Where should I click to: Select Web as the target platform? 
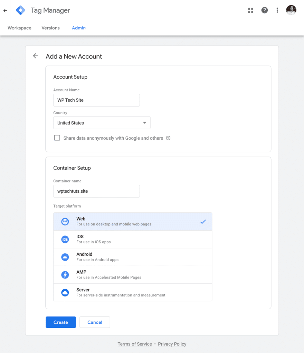pos(133,221)
